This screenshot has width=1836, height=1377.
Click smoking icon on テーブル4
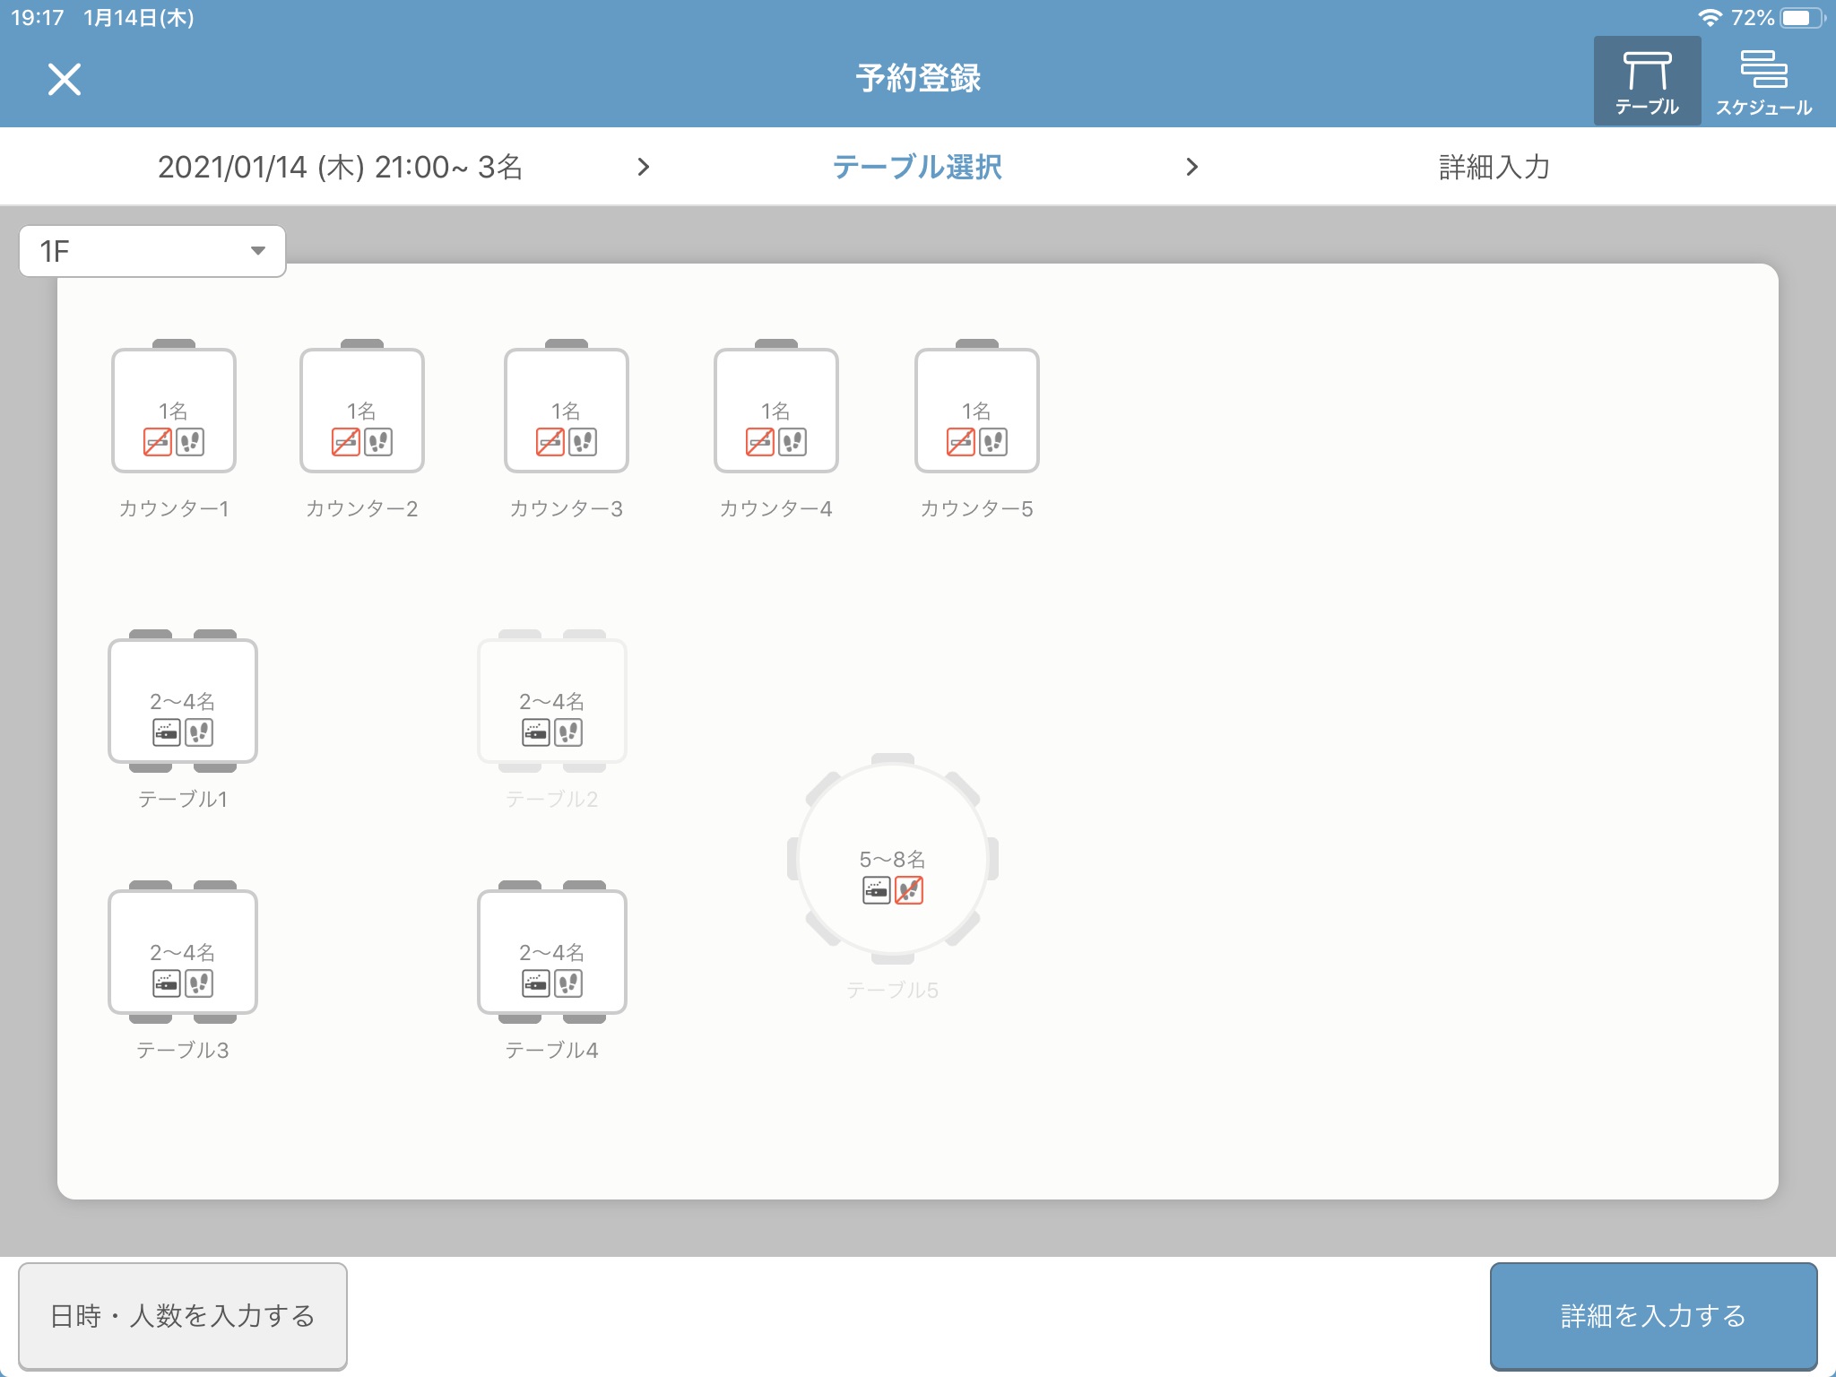click(536, 983)
